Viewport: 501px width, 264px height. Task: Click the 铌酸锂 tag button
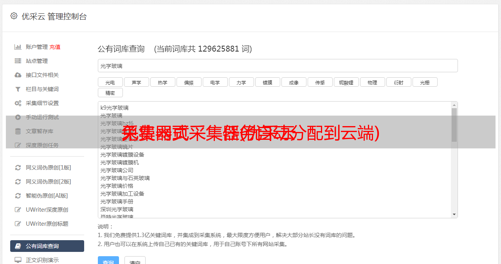(x=346, y=82)
